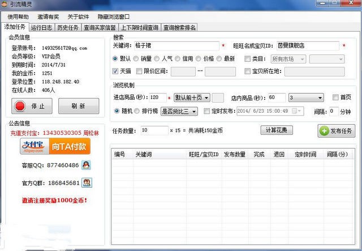This screenshot has height=251, width=362.
Task: Select the 人气 sort radio button
Action: coord(157,58)
